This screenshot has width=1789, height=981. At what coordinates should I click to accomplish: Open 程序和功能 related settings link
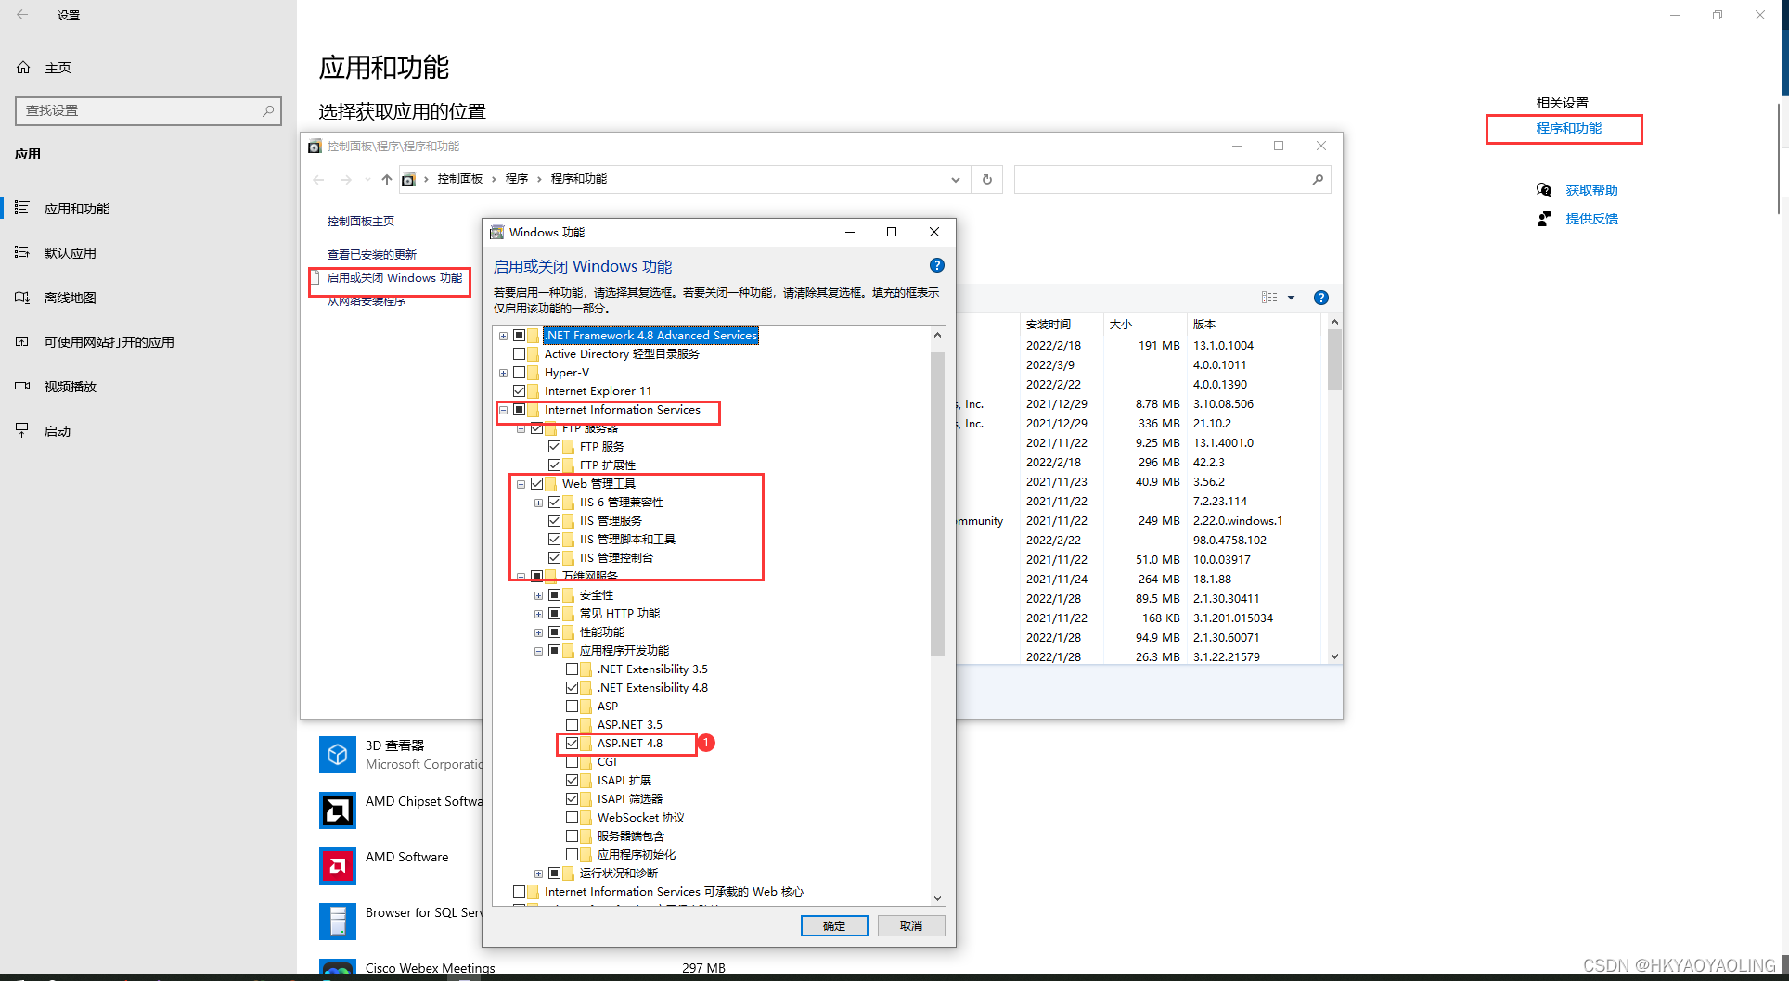tap(1568, 128)
